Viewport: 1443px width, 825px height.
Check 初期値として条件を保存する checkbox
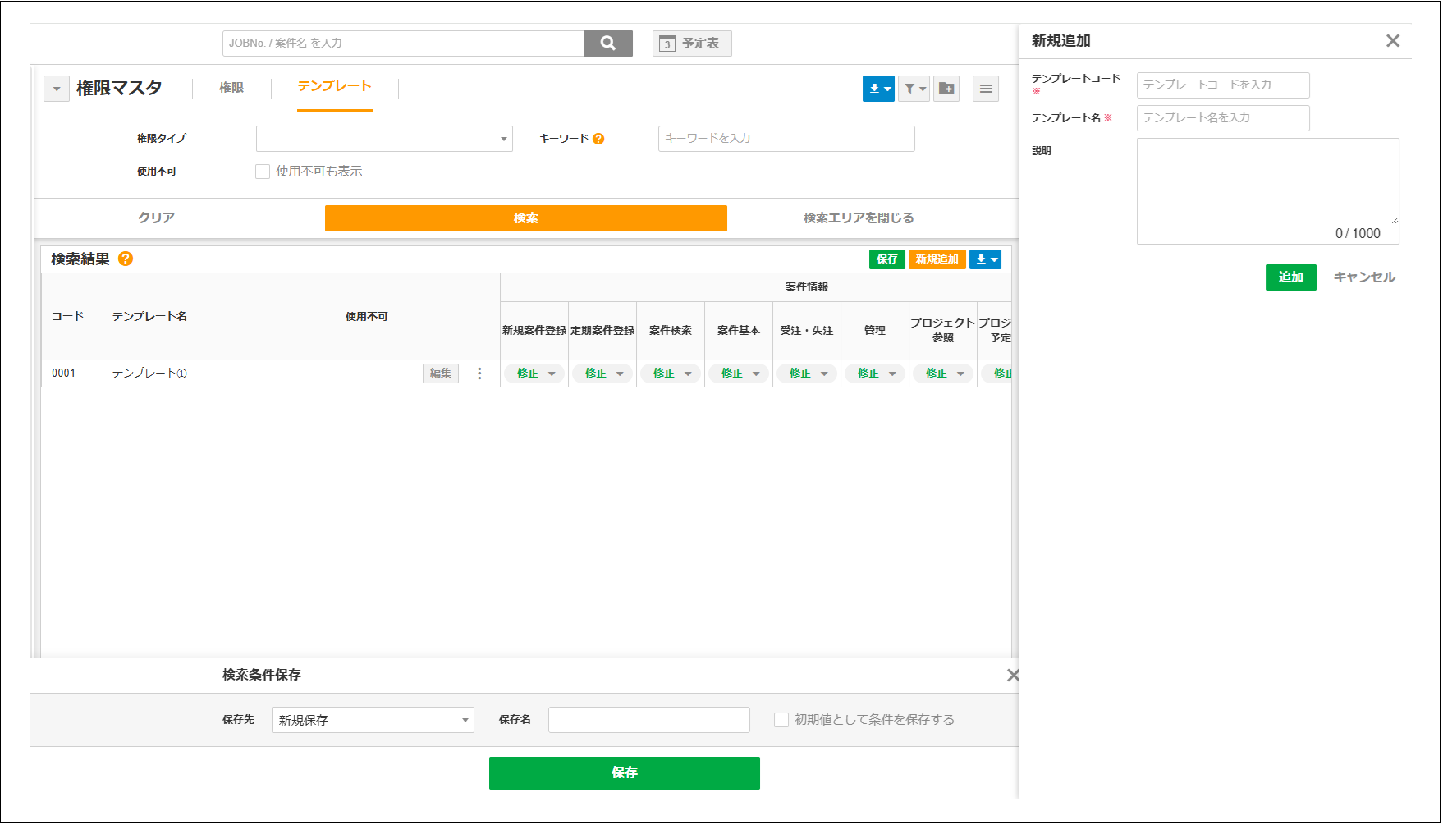click(x=781, y=720)
